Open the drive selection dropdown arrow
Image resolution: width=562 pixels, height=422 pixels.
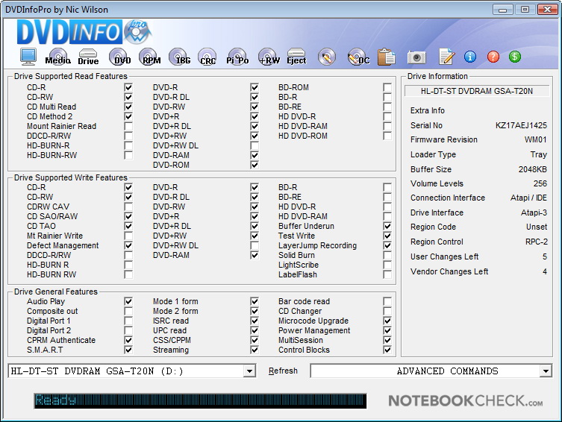249,371
